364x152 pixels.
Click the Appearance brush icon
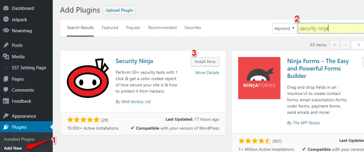6,116
